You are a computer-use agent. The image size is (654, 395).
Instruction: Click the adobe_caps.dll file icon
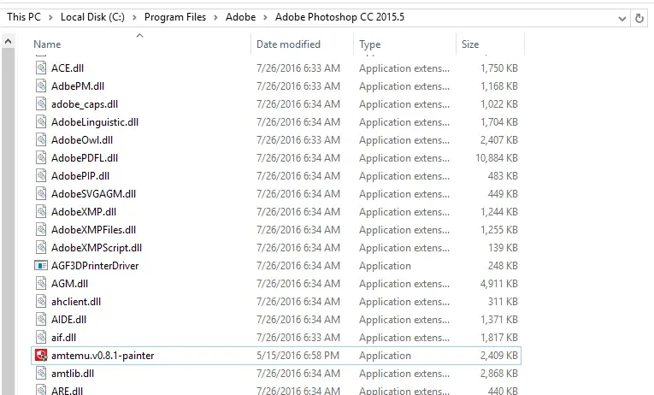coord(41,103)
